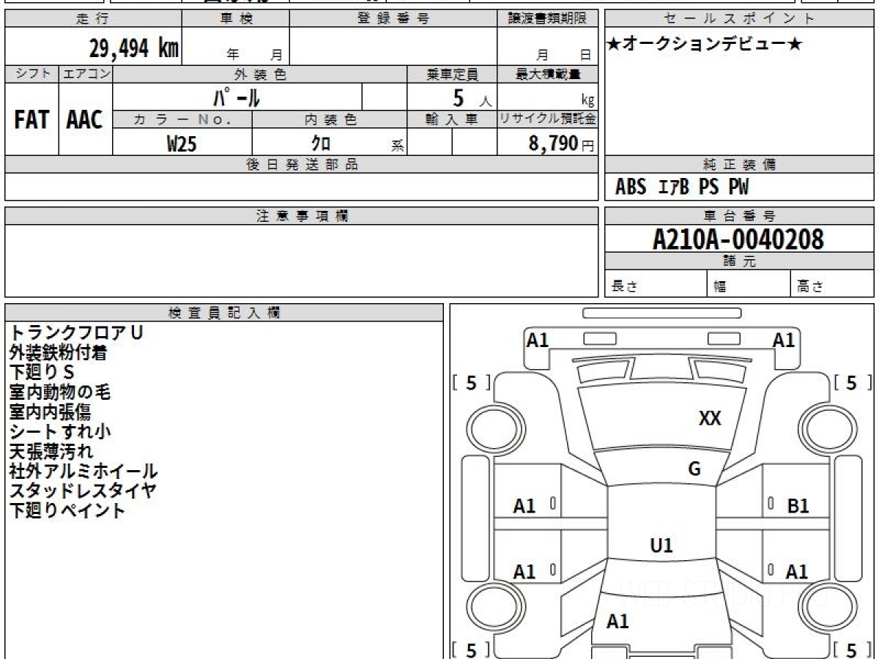Screen dimensions: 879x659
Task: Select the AAC air conditioner value
Action: (x=85, y=120)
